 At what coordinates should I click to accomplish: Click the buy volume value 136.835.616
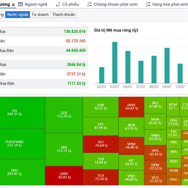click(x=75, y=32)
